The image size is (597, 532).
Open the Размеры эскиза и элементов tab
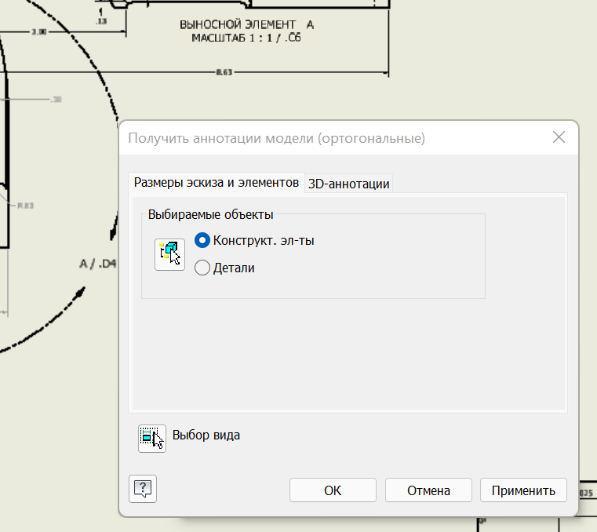[x=217, y=182]
